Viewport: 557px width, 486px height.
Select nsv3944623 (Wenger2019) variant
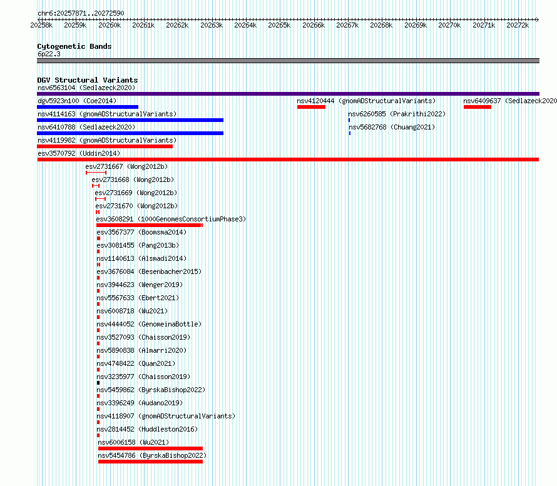[140, 285]
